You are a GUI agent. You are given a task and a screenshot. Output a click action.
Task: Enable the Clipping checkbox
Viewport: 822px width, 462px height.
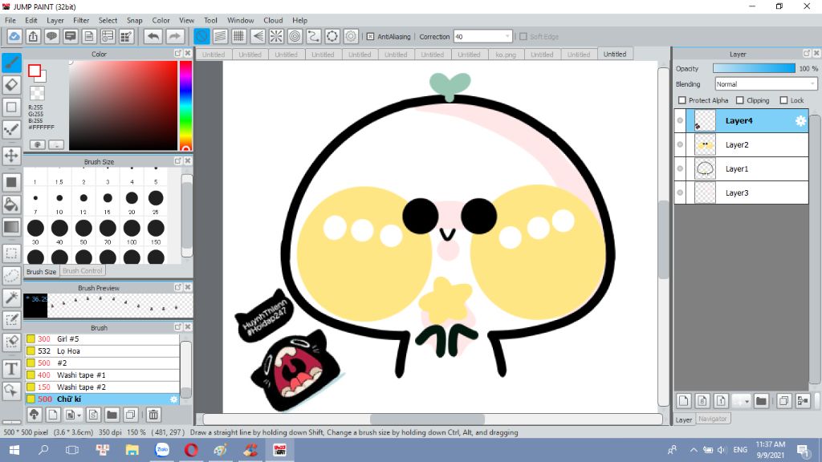pyautogui.click(x=739, y=100)
